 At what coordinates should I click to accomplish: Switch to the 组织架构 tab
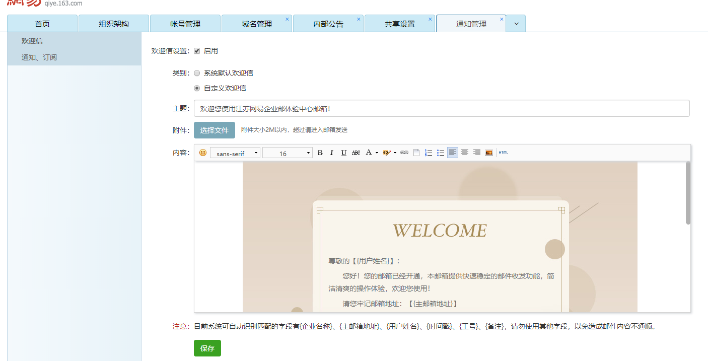click(x=114, y=24)
